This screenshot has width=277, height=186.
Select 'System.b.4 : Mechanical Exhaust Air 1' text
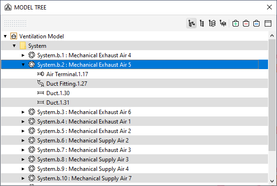pos(84,122)
